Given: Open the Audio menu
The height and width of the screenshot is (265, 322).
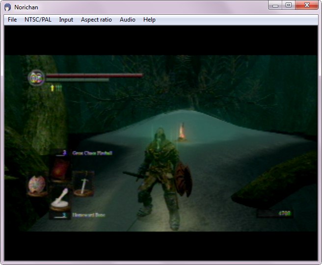Looking at the screenshot, I should click(x=128, y=20).
